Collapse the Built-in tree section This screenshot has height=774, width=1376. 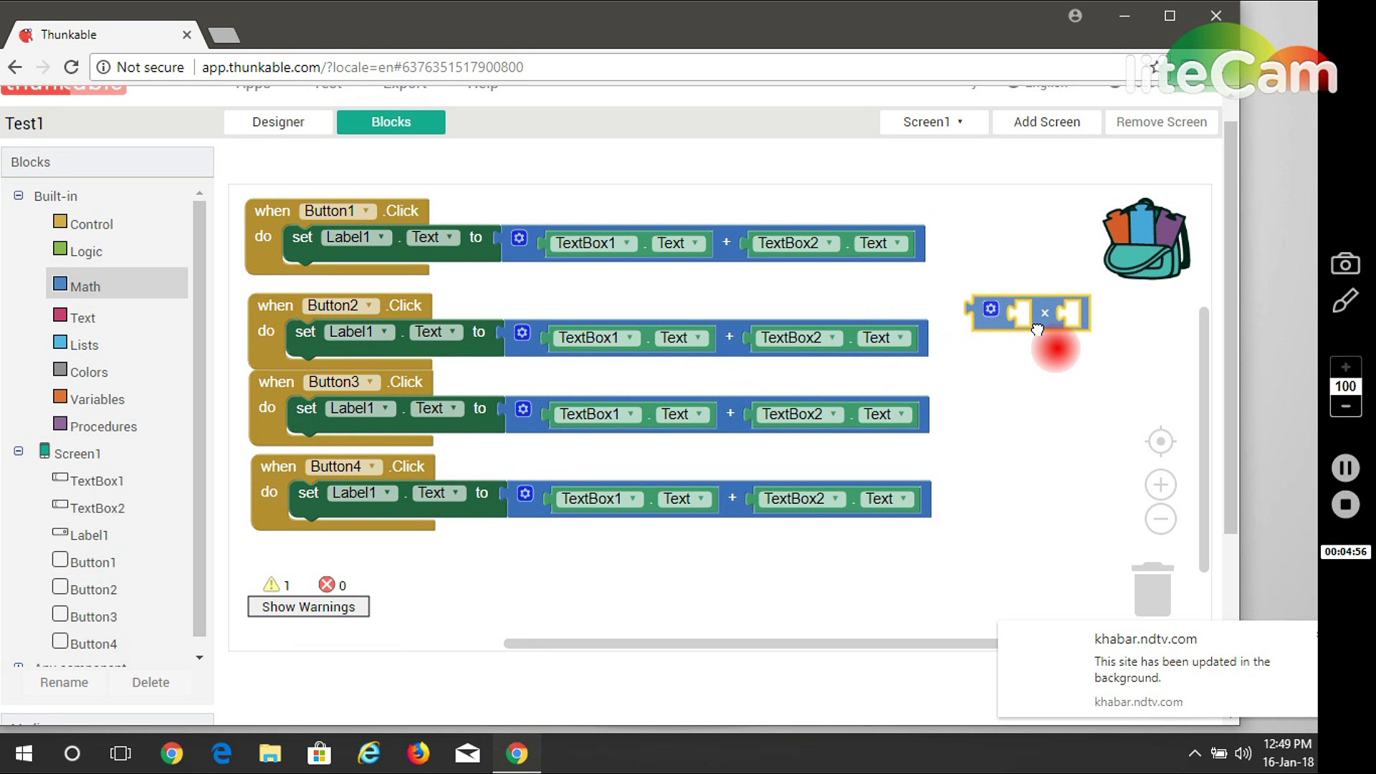point(19,196)
